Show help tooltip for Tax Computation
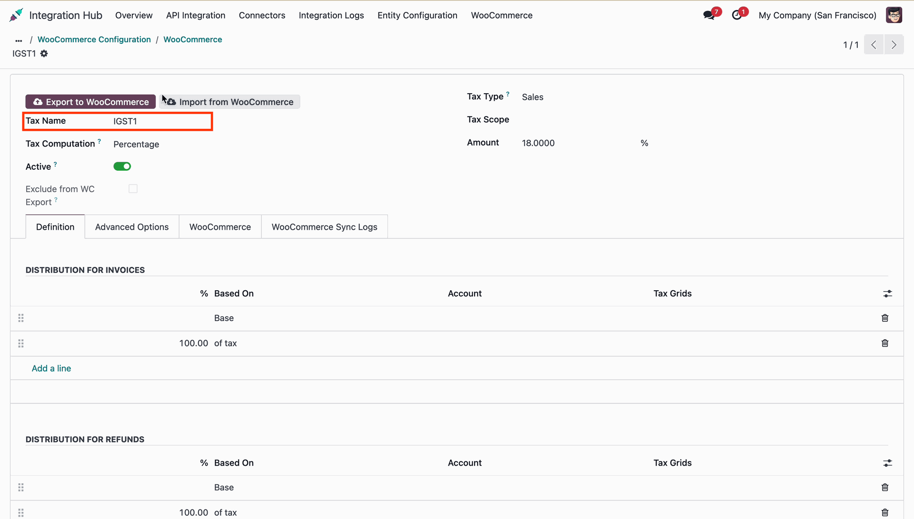914x519 pixels. coord(99,141)
